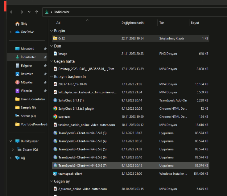Click the Forward navigation arrow
This screenshot has height=196, width=227.
click(x=21, y=12)
